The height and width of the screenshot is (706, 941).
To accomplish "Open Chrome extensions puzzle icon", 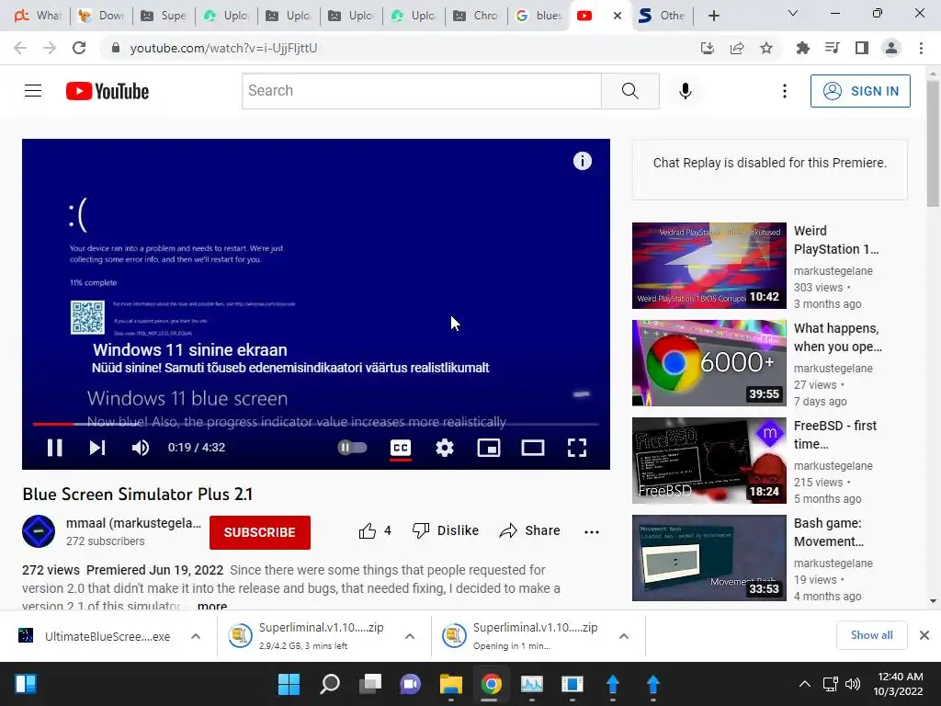I will (802, 48).
